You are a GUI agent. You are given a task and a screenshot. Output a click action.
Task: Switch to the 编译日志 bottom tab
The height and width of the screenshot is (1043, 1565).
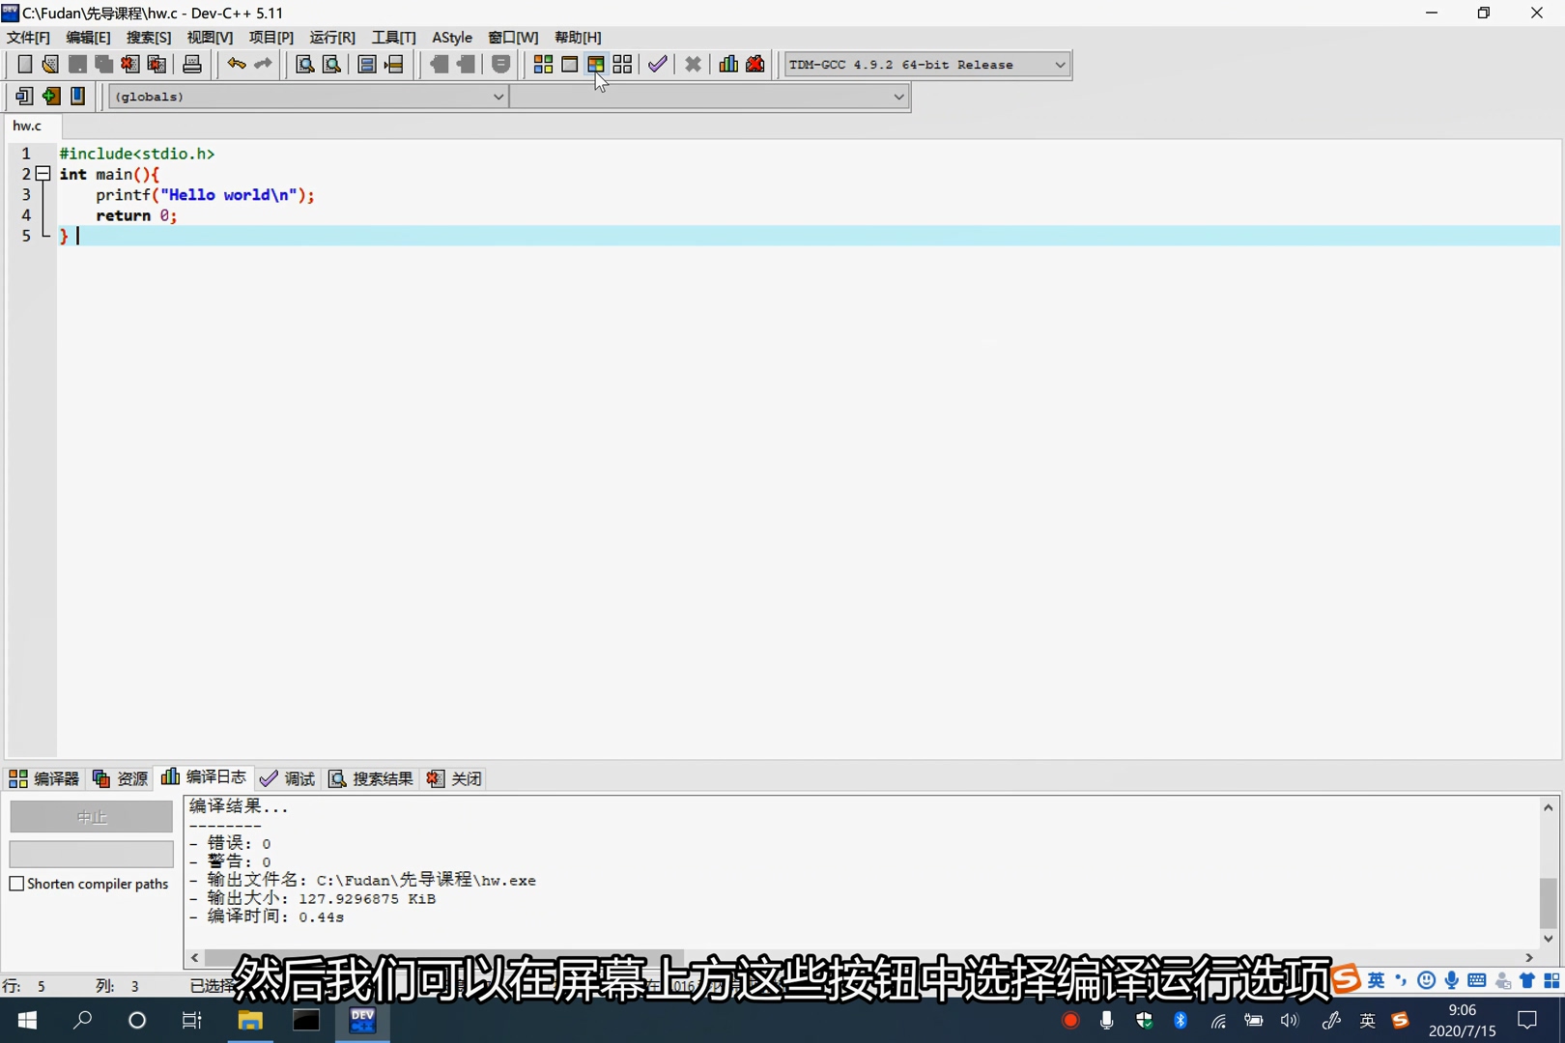(204, 777)
